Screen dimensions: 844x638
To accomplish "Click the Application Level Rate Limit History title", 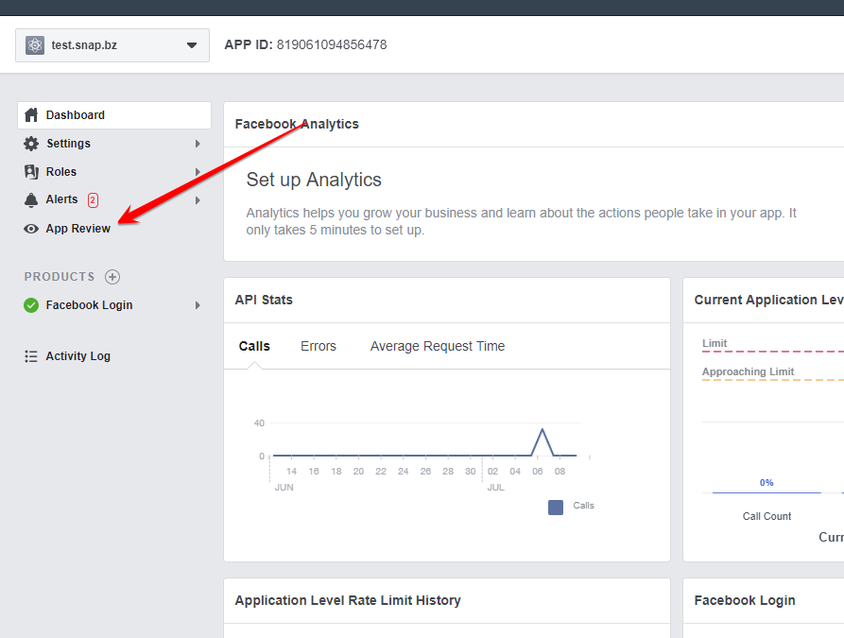I will coord(348,600).
